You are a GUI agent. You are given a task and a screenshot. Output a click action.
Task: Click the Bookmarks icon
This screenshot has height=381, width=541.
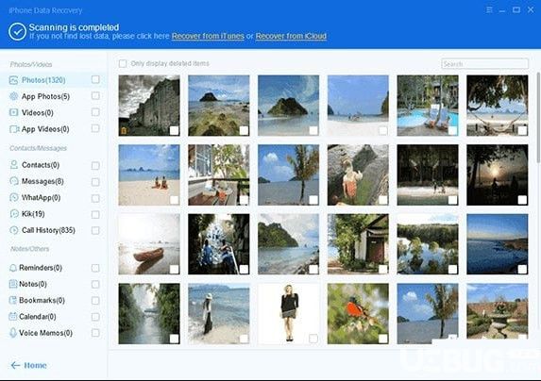13,300
